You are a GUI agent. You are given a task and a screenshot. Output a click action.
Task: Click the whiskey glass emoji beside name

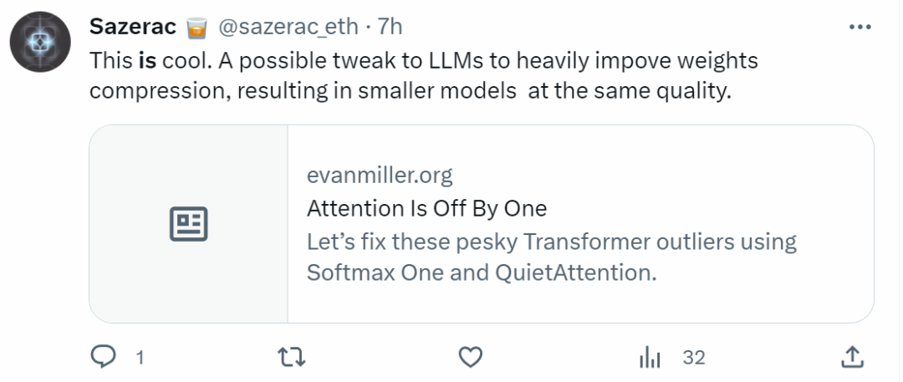(196, 28)
